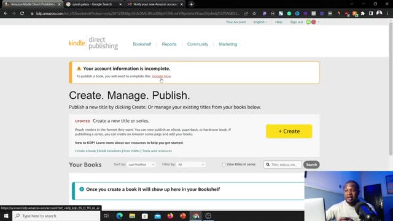The height and width of the screenshot is (221, 393).
Task: Click the webcam video overlay
Action: point(349,196)
